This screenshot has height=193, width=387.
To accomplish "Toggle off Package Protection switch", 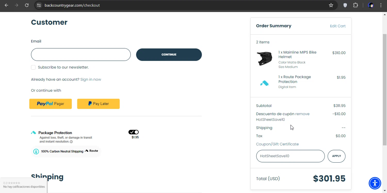I will tap(134, 132).
